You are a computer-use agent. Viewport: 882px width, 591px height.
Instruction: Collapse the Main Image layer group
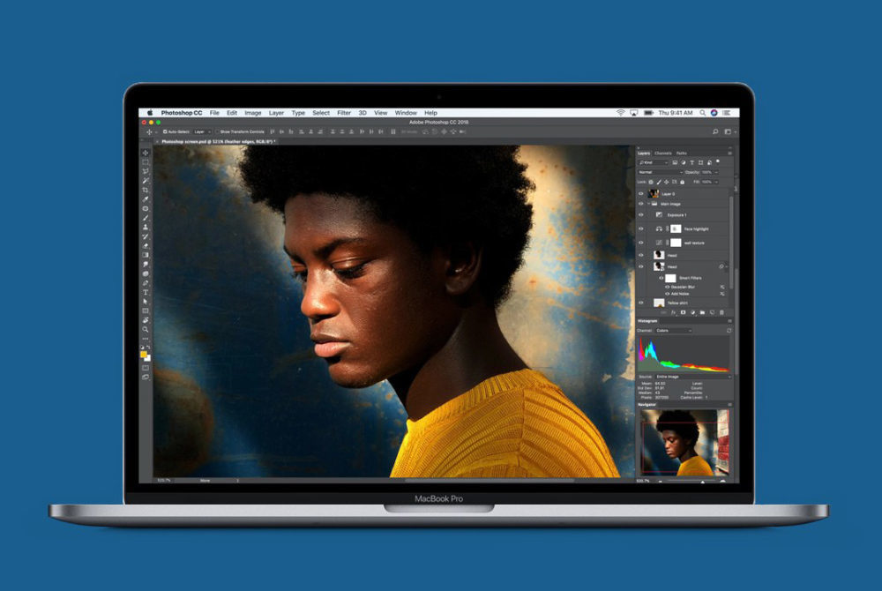point(648,204)
